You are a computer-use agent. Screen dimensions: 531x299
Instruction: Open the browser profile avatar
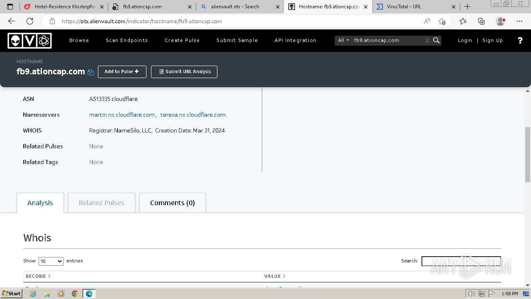point(501,21)
